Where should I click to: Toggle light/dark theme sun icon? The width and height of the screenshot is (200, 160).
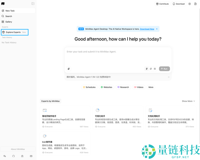tap(190, 4)
